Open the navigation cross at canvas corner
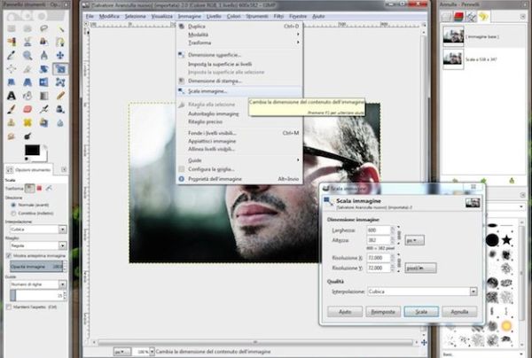532x358 pixels. (424, 342)
